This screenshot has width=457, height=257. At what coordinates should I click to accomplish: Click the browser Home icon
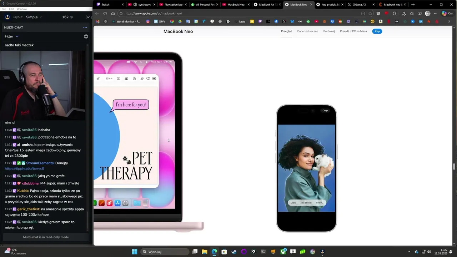click(x=113, y=14)
